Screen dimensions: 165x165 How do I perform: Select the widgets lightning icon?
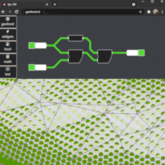coord(8,31)
